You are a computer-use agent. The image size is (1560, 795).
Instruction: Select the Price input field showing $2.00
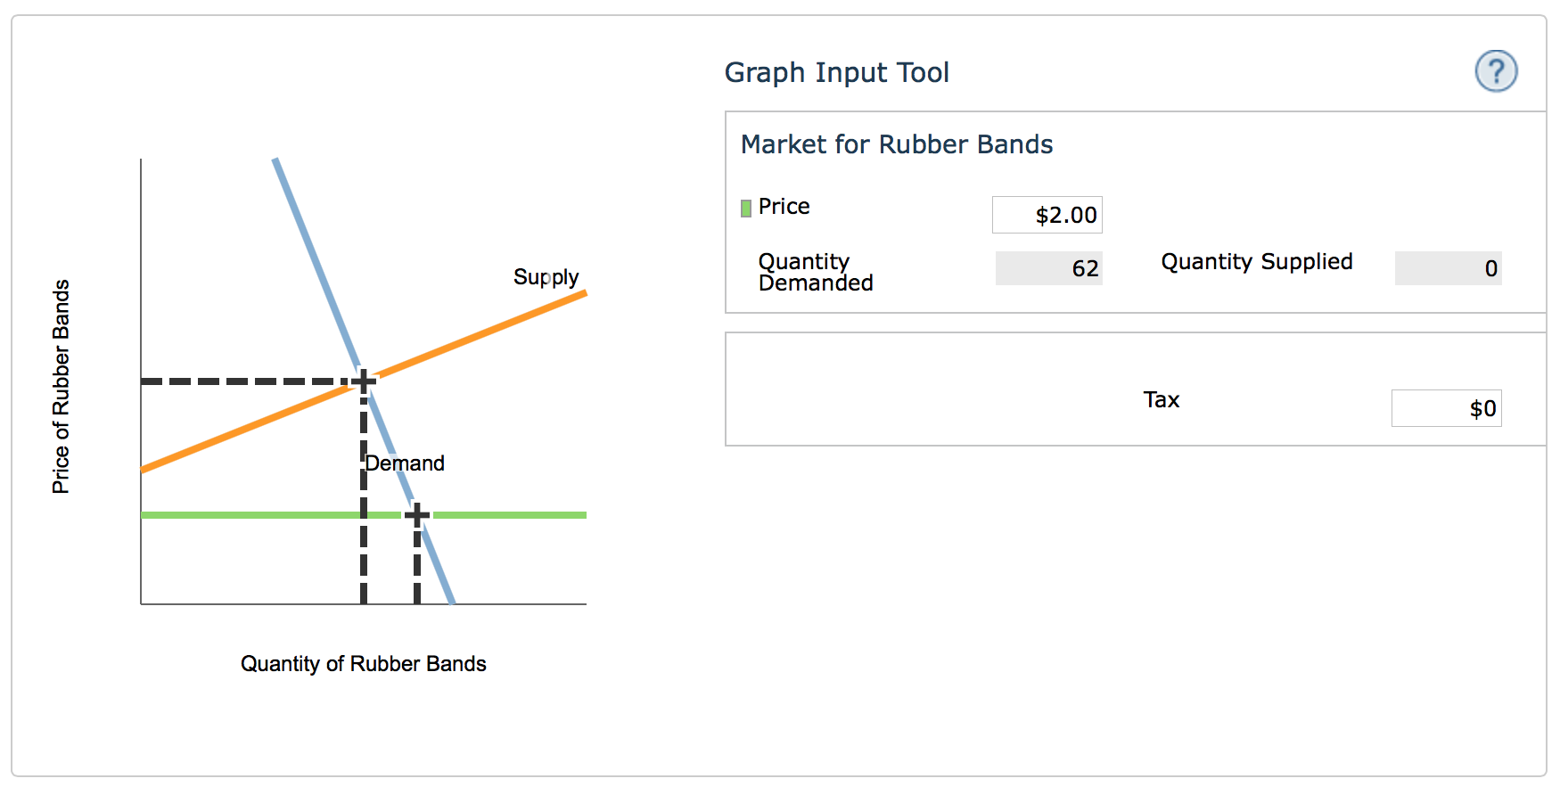coord(1047,215)
